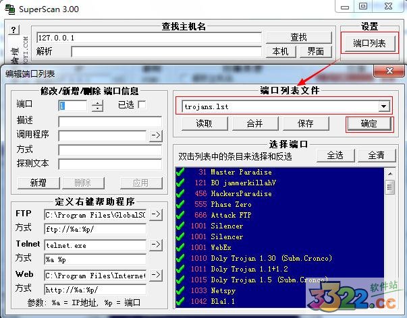
Task: Click the 本机 local machine button
Action: tap(281, 51)
